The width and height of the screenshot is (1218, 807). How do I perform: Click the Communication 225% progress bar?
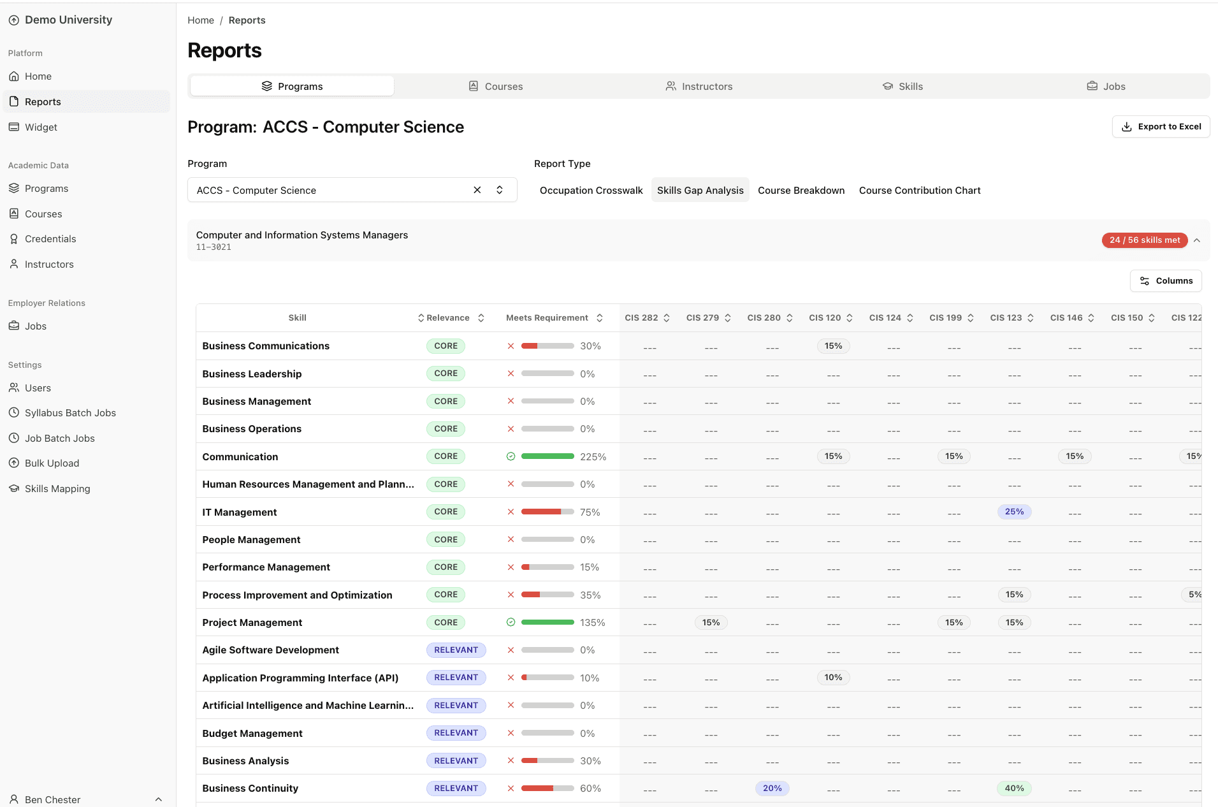point(547,456)
